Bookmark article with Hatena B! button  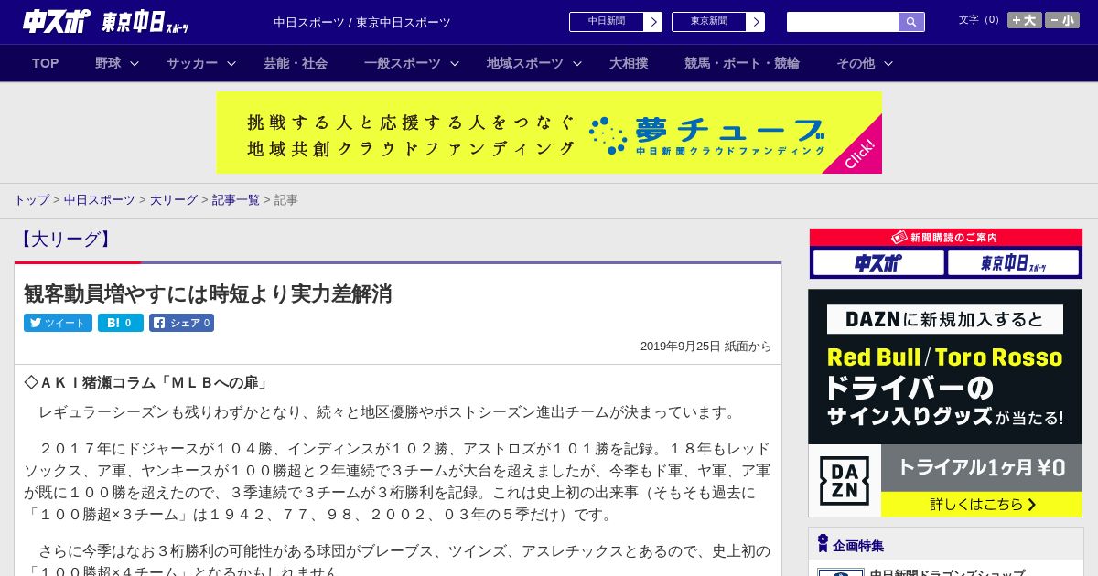point(121,323)
